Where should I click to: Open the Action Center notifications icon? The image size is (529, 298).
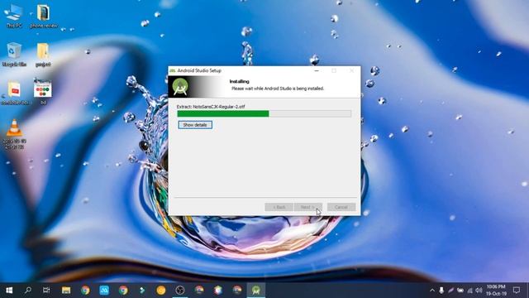pyautogui.click(x=516, y=291)
